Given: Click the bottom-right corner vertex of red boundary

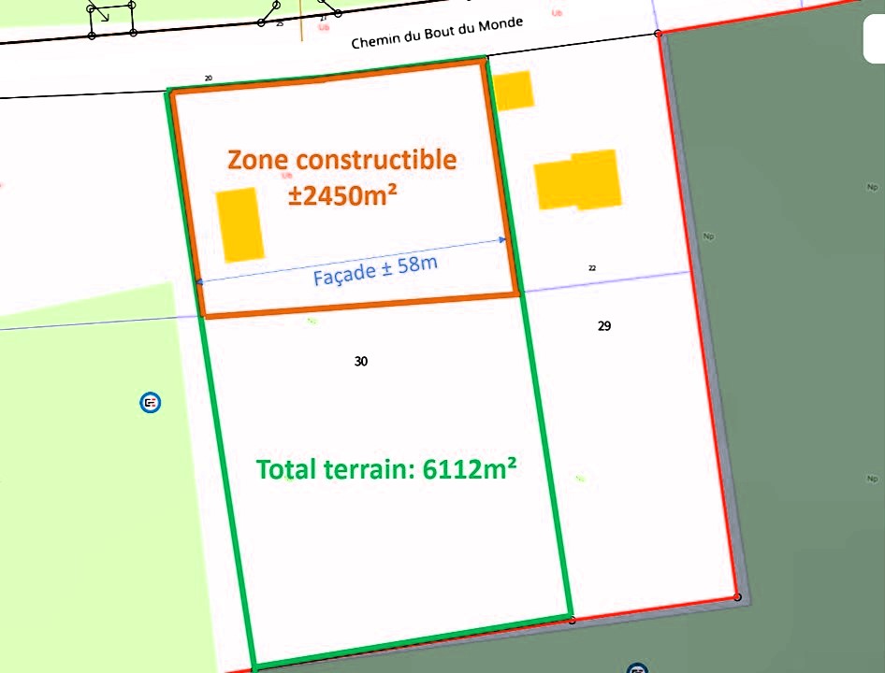Looking at the screenshot, I should pyautogui.click(x=737, y=597).
